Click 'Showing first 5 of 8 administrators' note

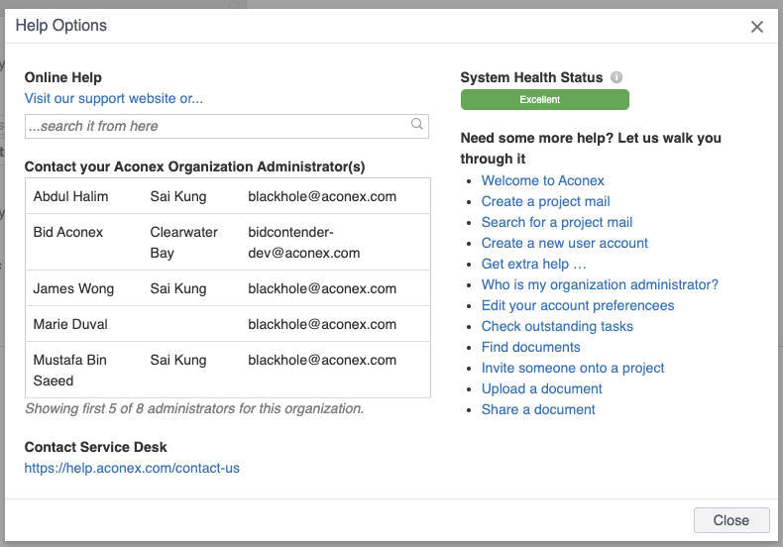click(x=194, y=408)
